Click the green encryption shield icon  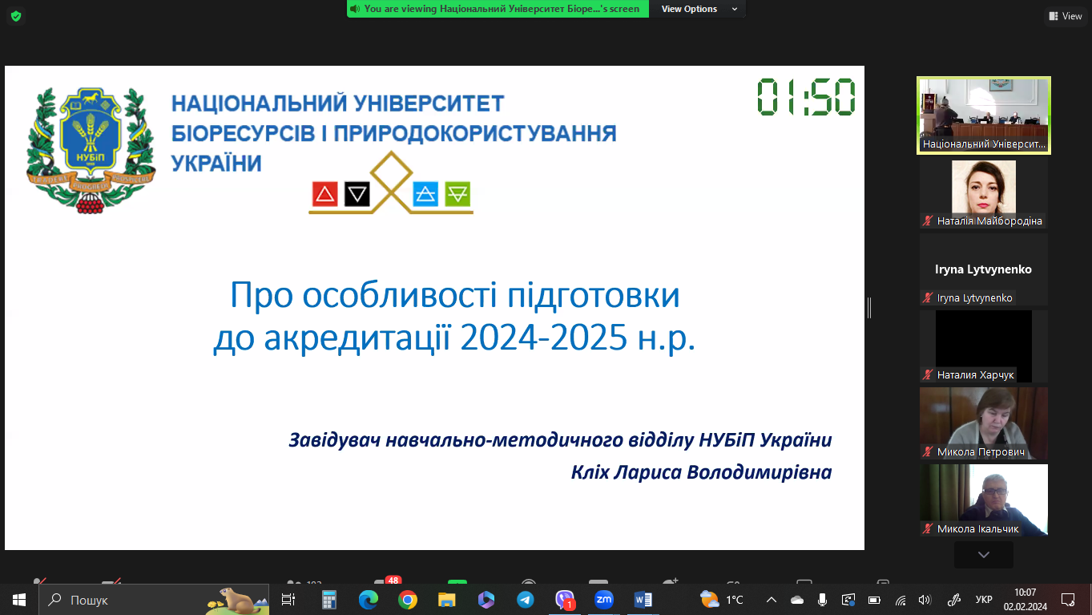(x=17, y=15)
